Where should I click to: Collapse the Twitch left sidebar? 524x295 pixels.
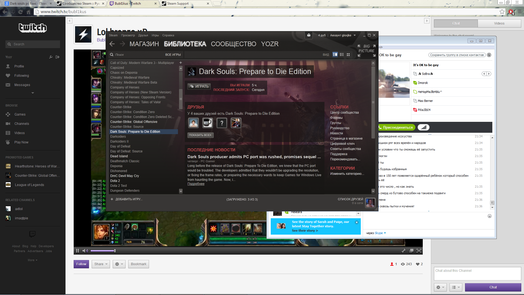tap(70, 21)
